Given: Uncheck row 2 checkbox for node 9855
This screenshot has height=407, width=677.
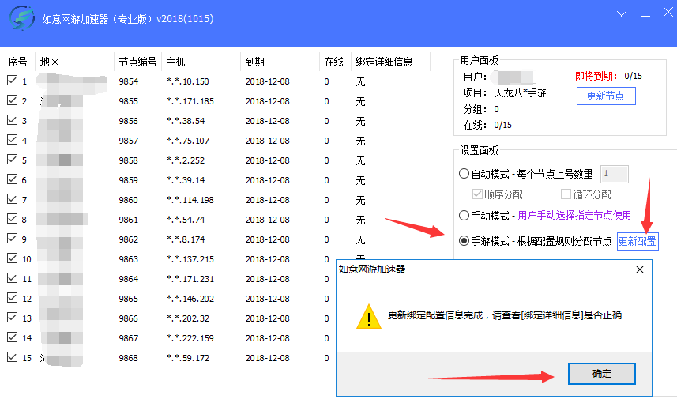Looking at the screenshot, I should tap(13, 100).
